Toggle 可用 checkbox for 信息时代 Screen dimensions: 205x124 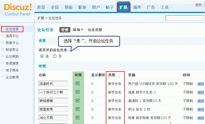[x=78, y=84]
